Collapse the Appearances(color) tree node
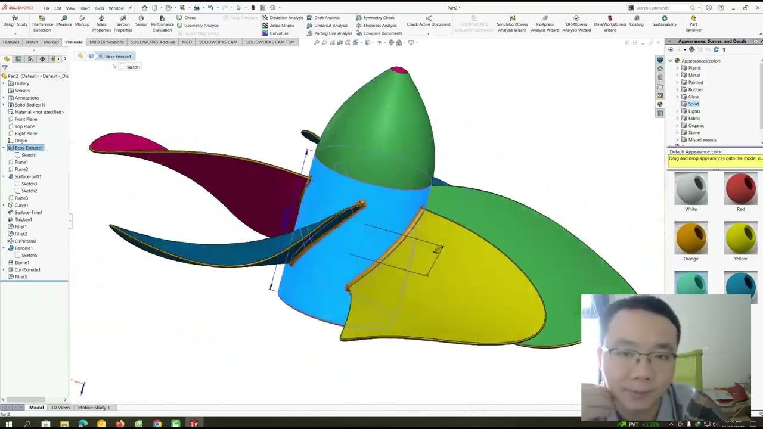The image size is (763, 429). point(671,61)
